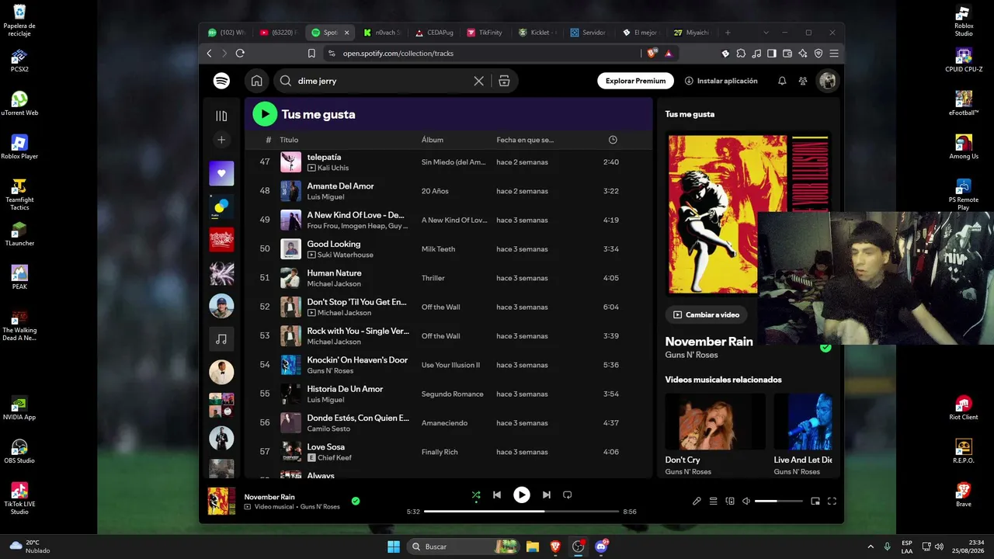The height and width of the screenshot is (559, 994).
Task: Seek on the song progress bar
Action: 521,512
